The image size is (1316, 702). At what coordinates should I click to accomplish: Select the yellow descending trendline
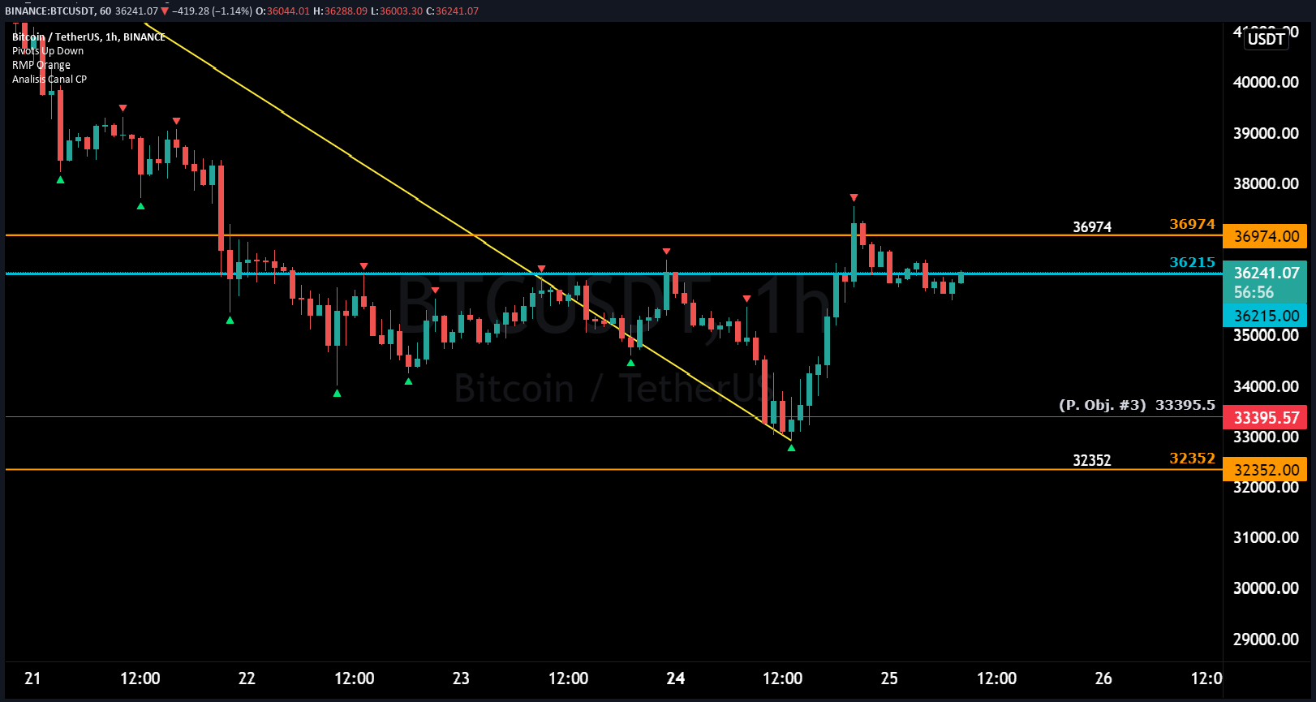[349, 154]
